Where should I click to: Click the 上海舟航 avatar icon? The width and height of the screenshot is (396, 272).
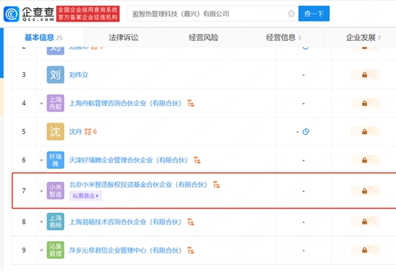point(55,103)
